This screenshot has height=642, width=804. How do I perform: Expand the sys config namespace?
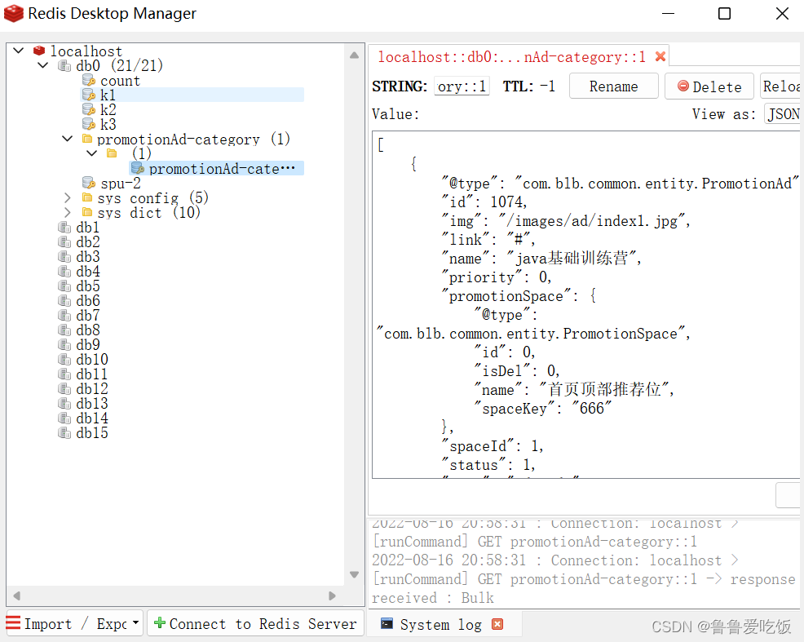[x=67, y=198]
